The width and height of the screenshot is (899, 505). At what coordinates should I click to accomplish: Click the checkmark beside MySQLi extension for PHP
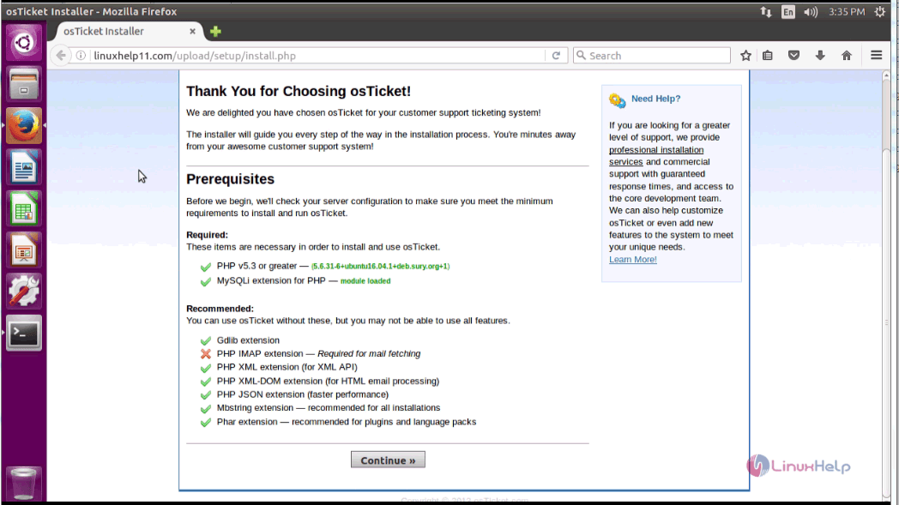pyautogui.click(x=206, y=281)
